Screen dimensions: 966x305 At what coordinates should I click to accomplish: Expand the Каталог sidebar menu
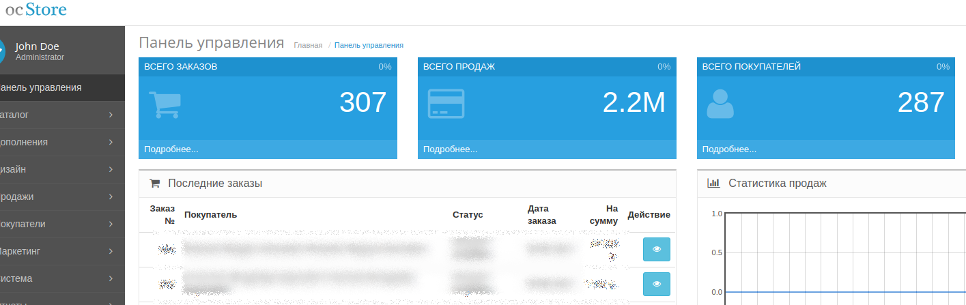(x=58, y=115)
